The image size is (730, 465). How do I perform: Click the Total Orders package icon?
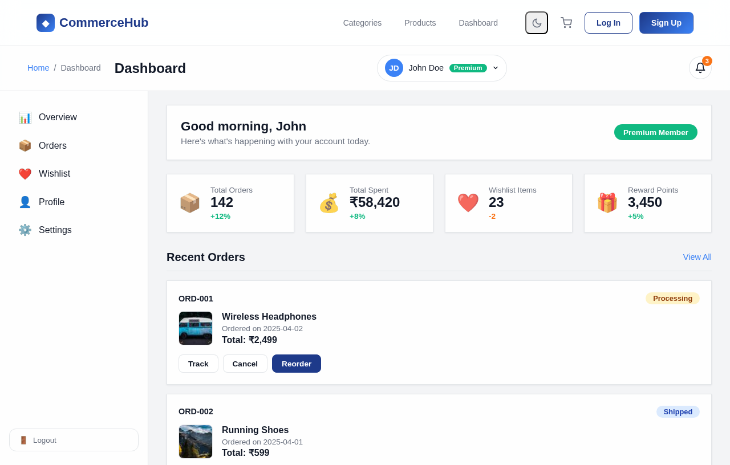tap(190, 203)
